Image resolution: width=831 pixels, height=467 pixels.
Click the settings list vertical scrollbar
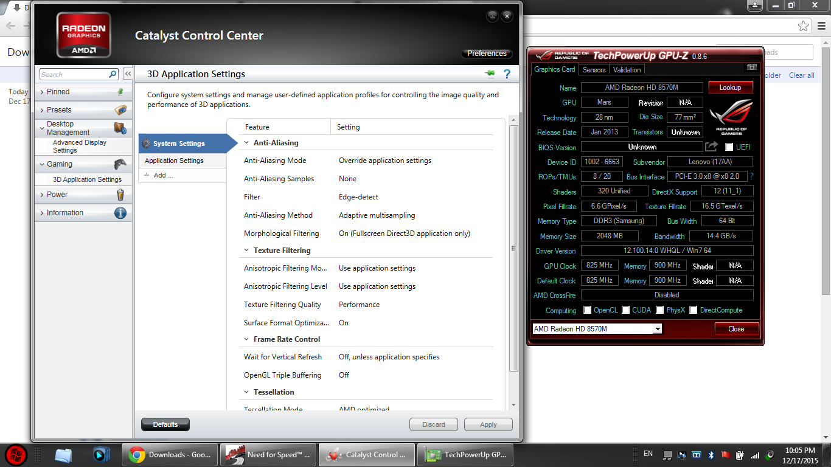coord(513,248)
